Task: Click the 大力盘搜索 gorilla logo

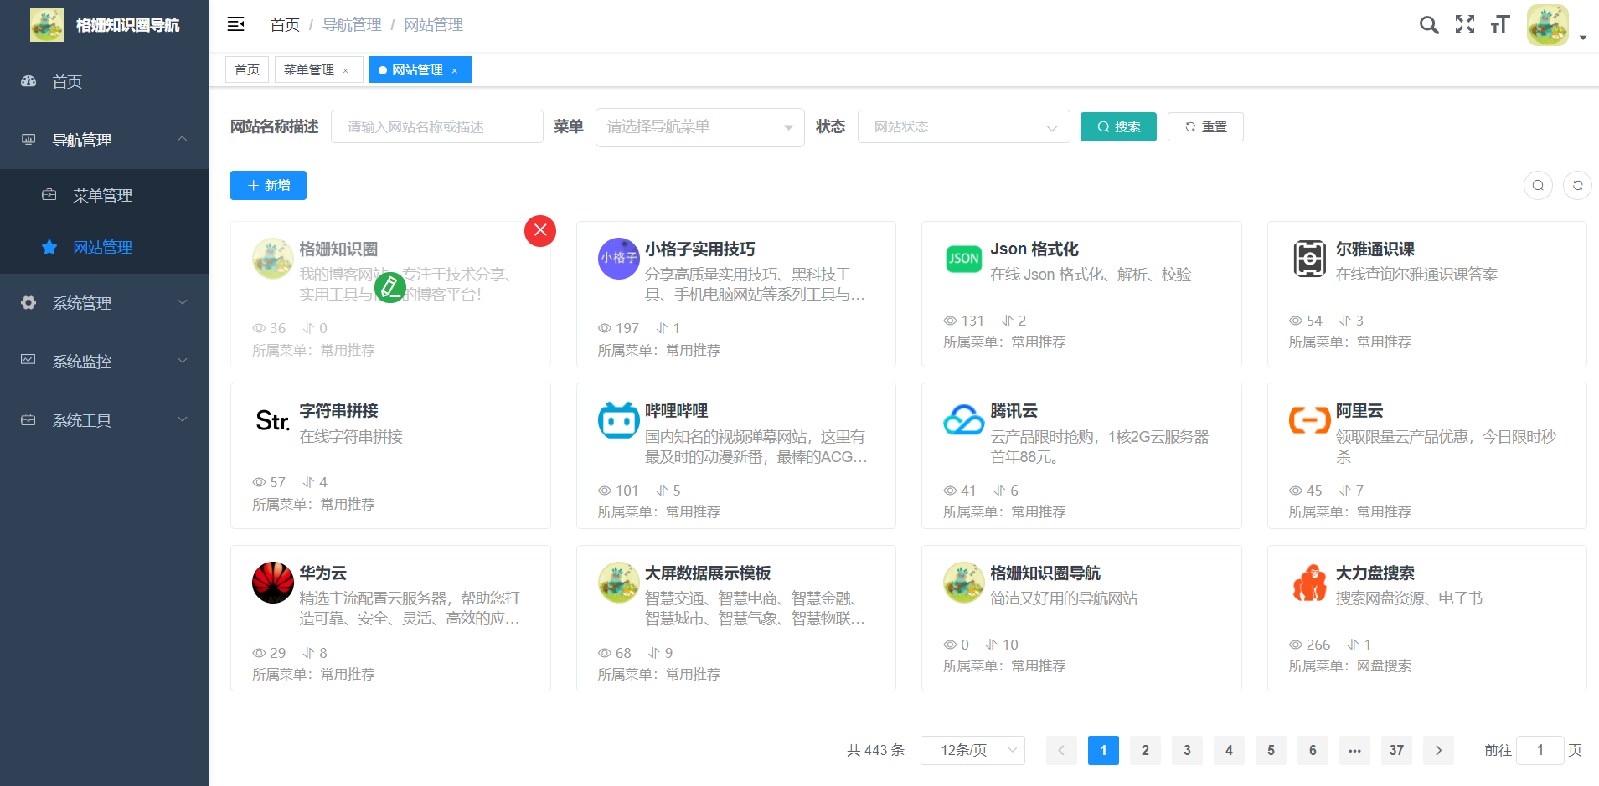Action: (x=1309, y=583)
